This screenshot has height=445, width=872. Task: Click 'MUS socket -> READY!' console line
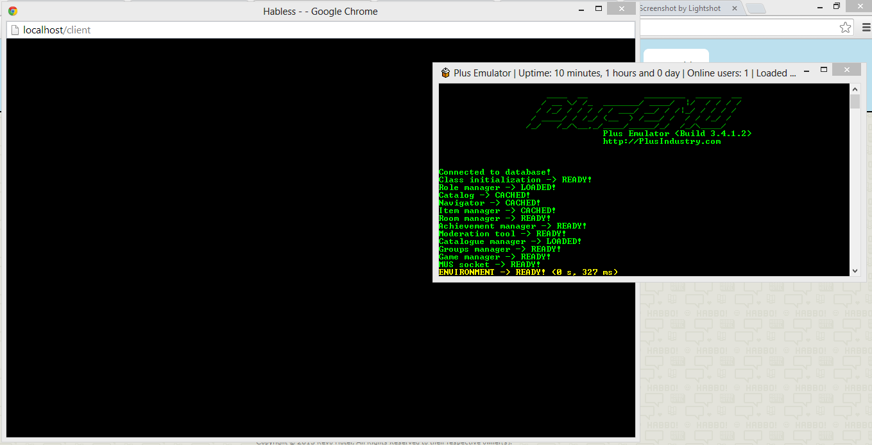[490, 265]
